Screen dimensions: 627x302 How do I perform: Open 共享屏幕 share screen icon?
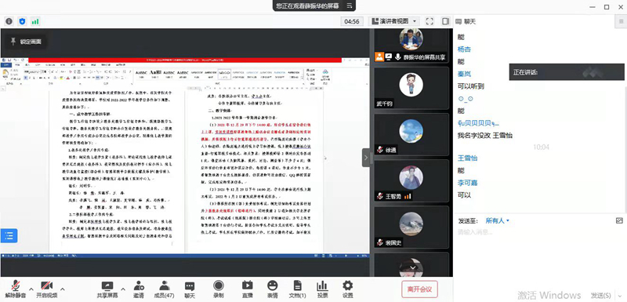(x=107, y=289)
